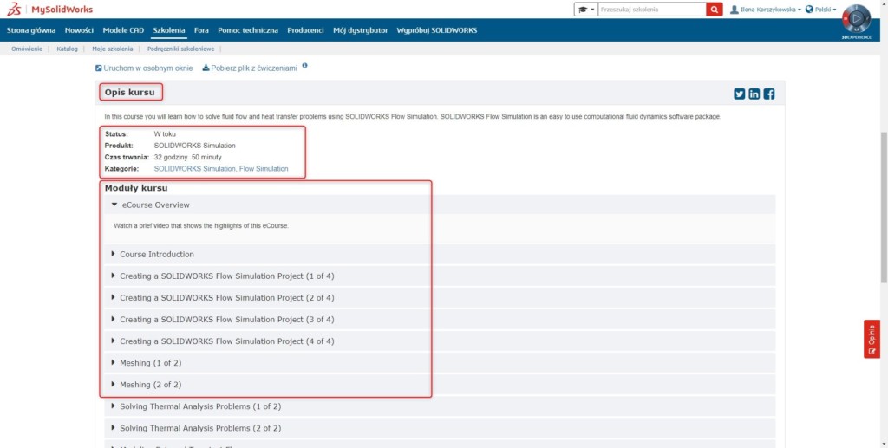Open Podręczniki szkoleniowe subtab

[x=180, y=49]
